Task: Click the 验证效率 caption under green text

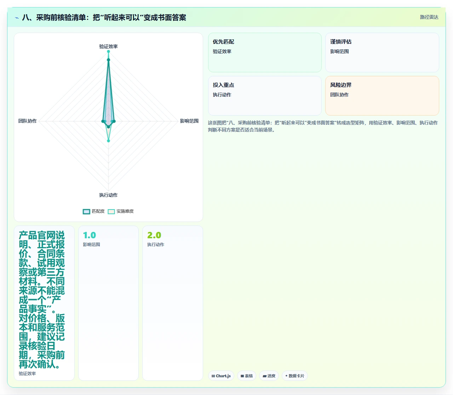Action: click(27, 374)
